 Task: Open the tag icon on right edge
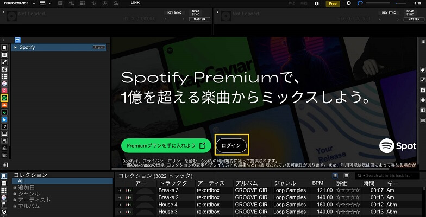pos(423,69)
